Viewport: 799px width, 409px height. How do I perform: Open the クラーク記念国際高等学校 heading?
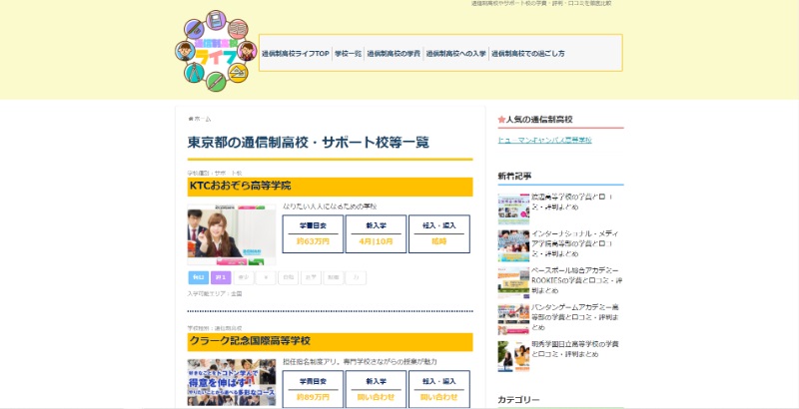pos(330,341)
